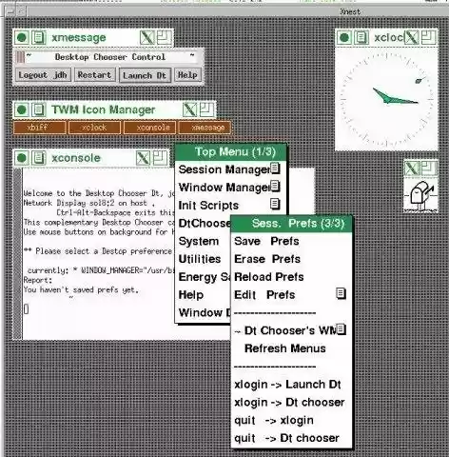Viewport: 449px width, 457px height.
Task: Choose Refresh Menus entry
Action: [x=292, y=348]
